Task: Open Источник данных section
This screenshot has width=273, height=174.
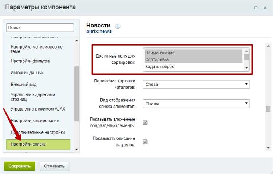Action: pyautogui.click(x=27, y=73)
